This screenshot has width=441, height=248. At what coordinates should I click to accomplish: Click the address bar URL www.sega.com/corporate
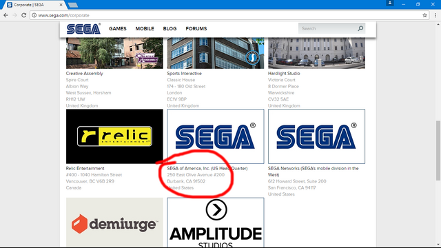[64, 15]
